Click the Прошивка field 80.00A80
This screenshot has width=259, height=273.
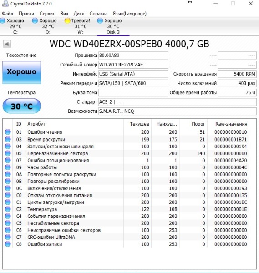133,56
